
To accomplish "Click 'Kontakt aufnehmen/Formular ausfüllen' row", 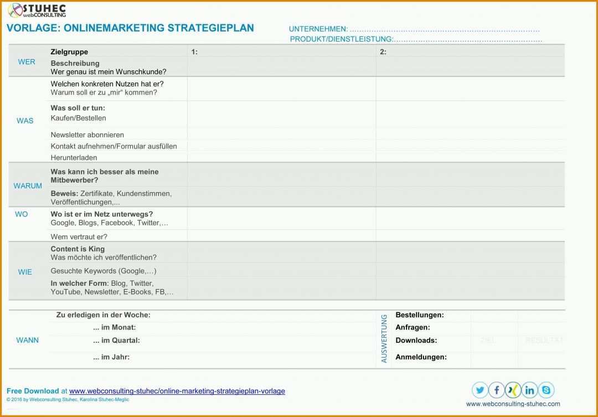I will (114, 146).
